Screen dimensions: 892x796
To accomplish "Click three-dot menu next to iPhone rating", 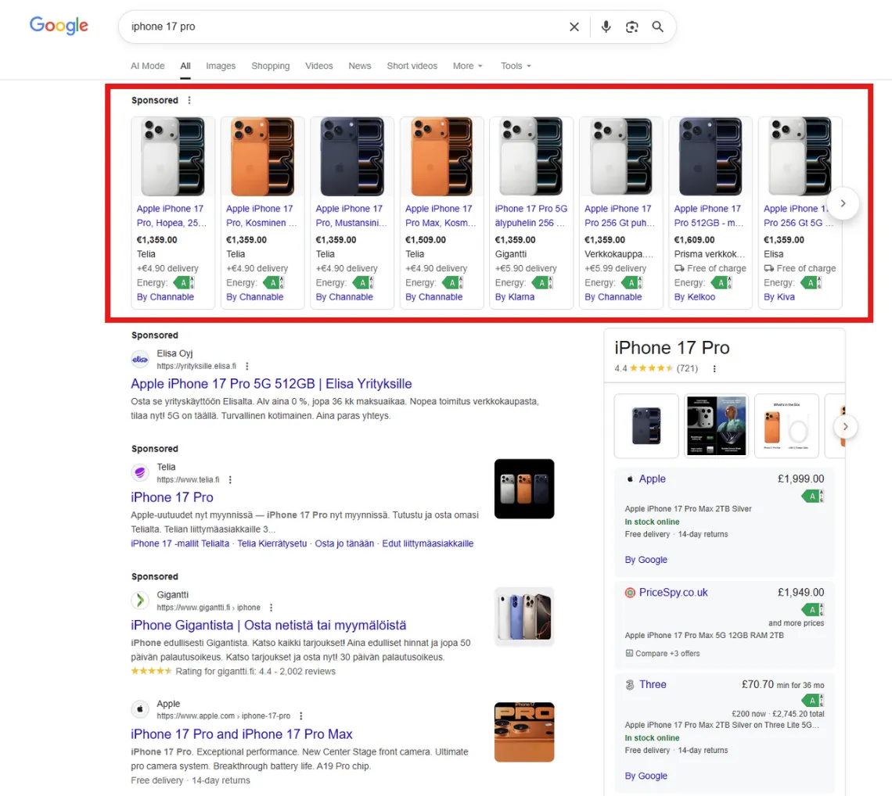I will click(x=714, y=368).
